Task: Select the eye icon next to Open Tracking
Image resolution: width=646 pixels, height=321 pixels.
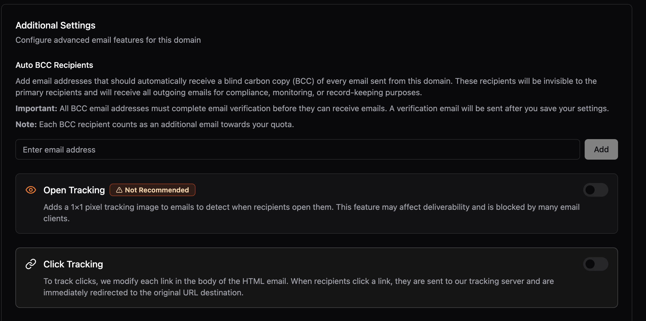Action: (x=31, y=190)
